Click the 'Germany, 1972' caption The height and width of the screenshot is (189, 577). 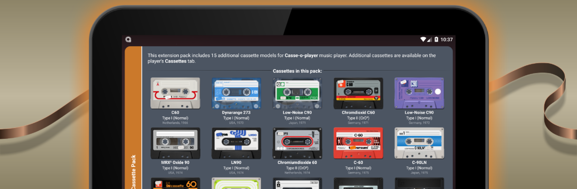click(419, 123)
